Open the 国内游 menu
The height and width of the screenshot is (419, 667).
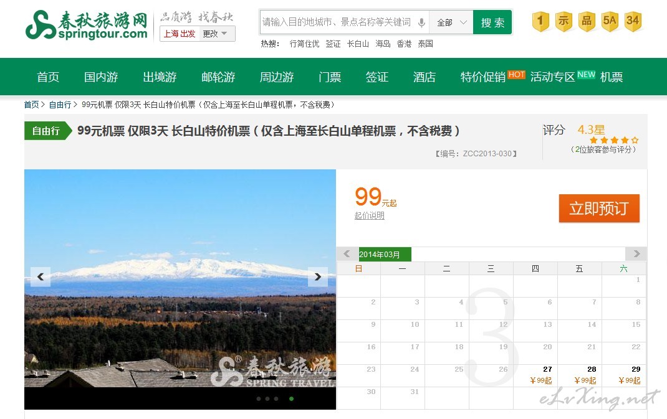click(x=101, y=77)
